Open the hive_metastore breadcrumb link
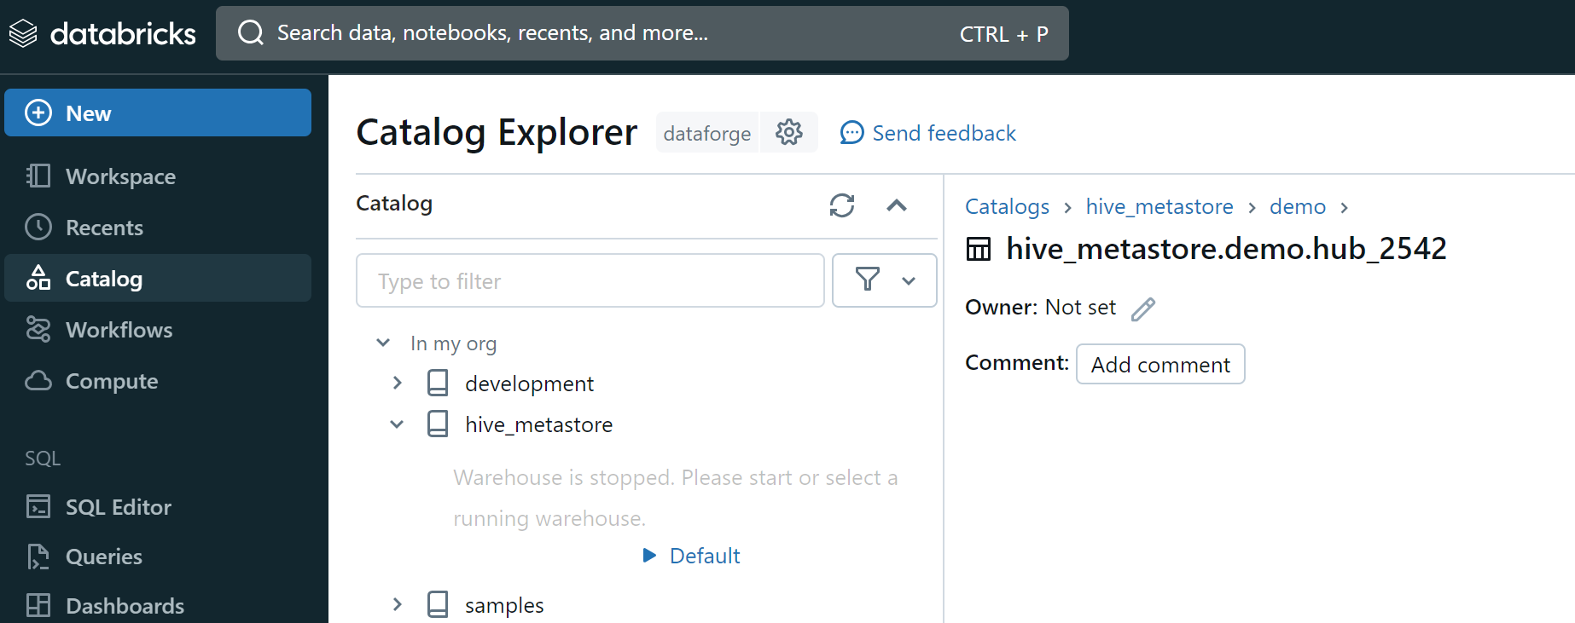The width and height of the screenshot is (1575, 623). click(1159, 206)
